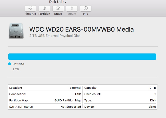Click the Partition Map label
Viewport: 166px width, 118px height.
click(19, 100)
